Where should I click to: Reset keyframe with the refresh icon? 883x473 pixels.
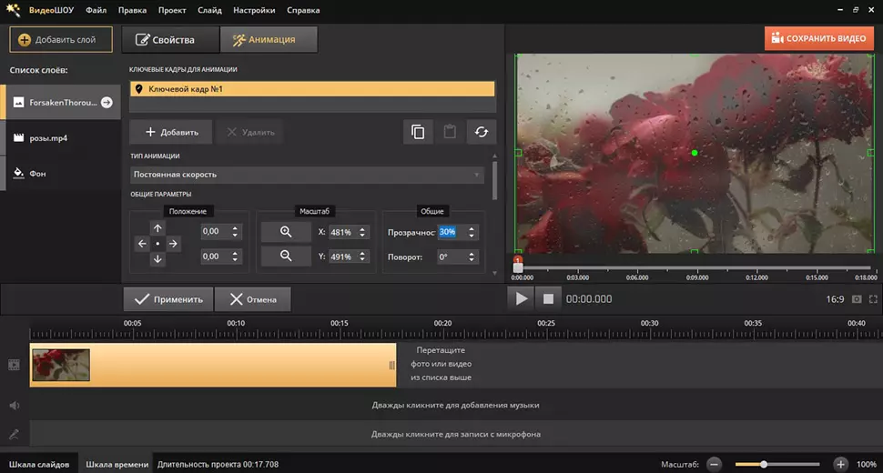[482, 132]
